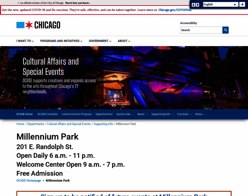Viewport: 248px width, 196px height.
Task: Click Supporting Info breadcrumb link
Action: pyautogui.click(x=103, y=124)
